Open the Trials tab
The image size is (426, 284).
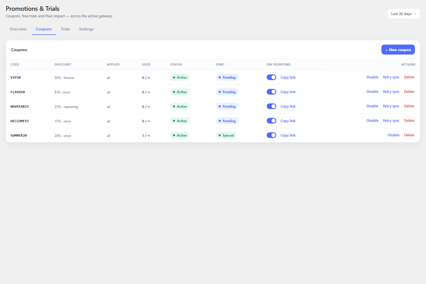click(65, 29)
